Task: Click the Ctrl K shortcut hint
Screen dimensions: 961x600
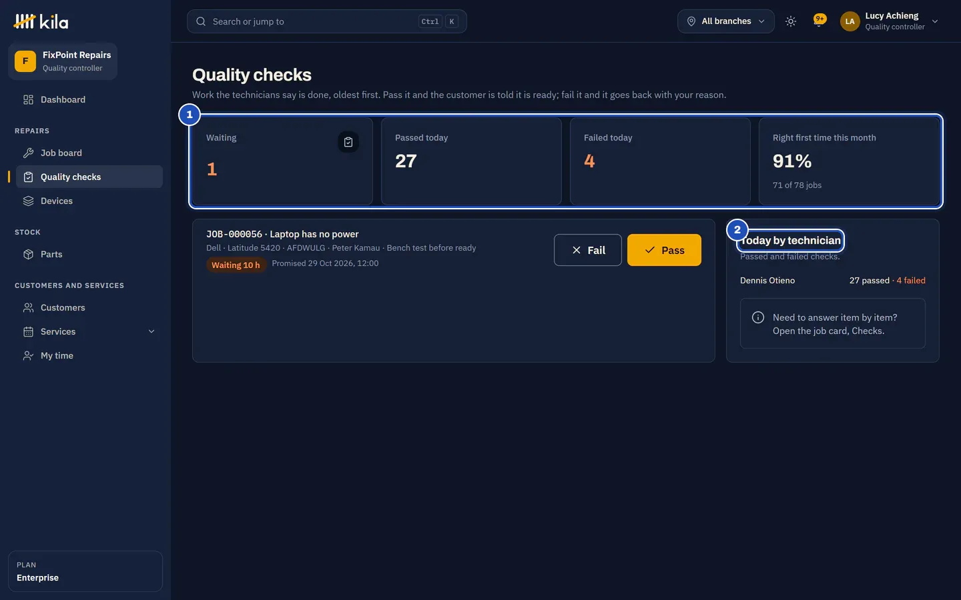Action: coord(438,21)
